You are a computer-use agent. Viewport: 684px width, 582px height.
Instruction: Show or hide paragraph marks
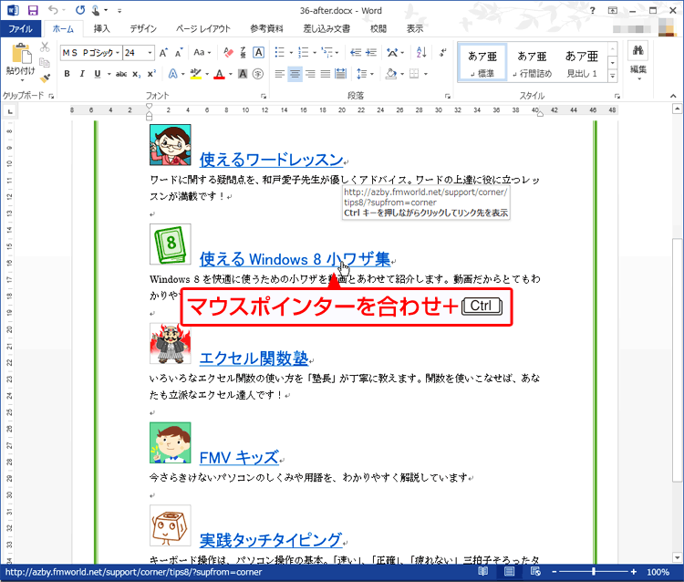(x=442, y=53)
